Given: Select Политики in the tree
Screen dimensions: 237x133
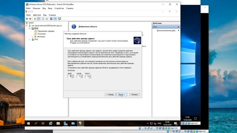Looking at the screenshot, I should click(x=41, y=34).
